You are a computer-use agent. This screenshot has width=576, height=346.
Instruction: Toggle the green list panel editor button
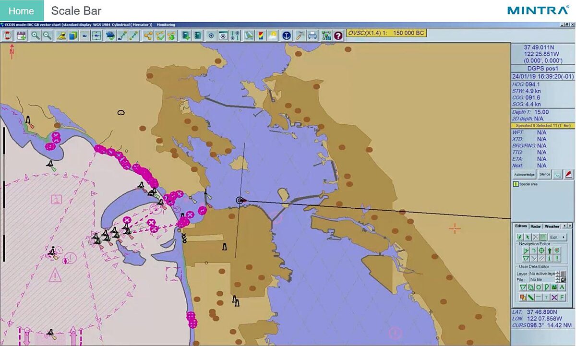click(x=543, y=237)
